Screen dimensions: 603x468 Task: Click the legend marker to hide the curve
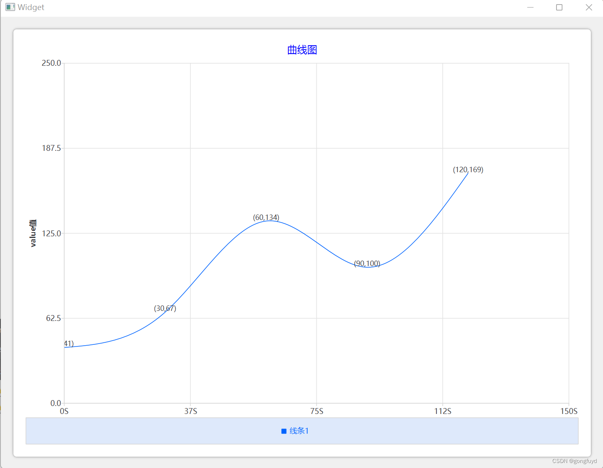coord(284,430)
